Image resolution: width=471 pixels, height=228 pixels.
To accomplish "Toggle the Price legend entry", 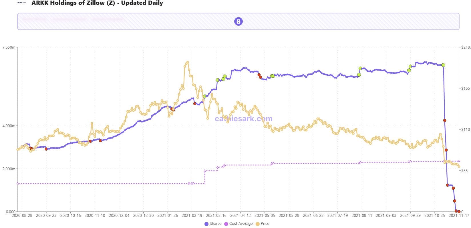I will (x=263, y=224).
